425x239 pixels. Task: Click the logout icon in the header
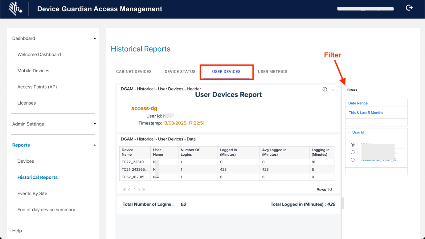[x=409, y=8]
